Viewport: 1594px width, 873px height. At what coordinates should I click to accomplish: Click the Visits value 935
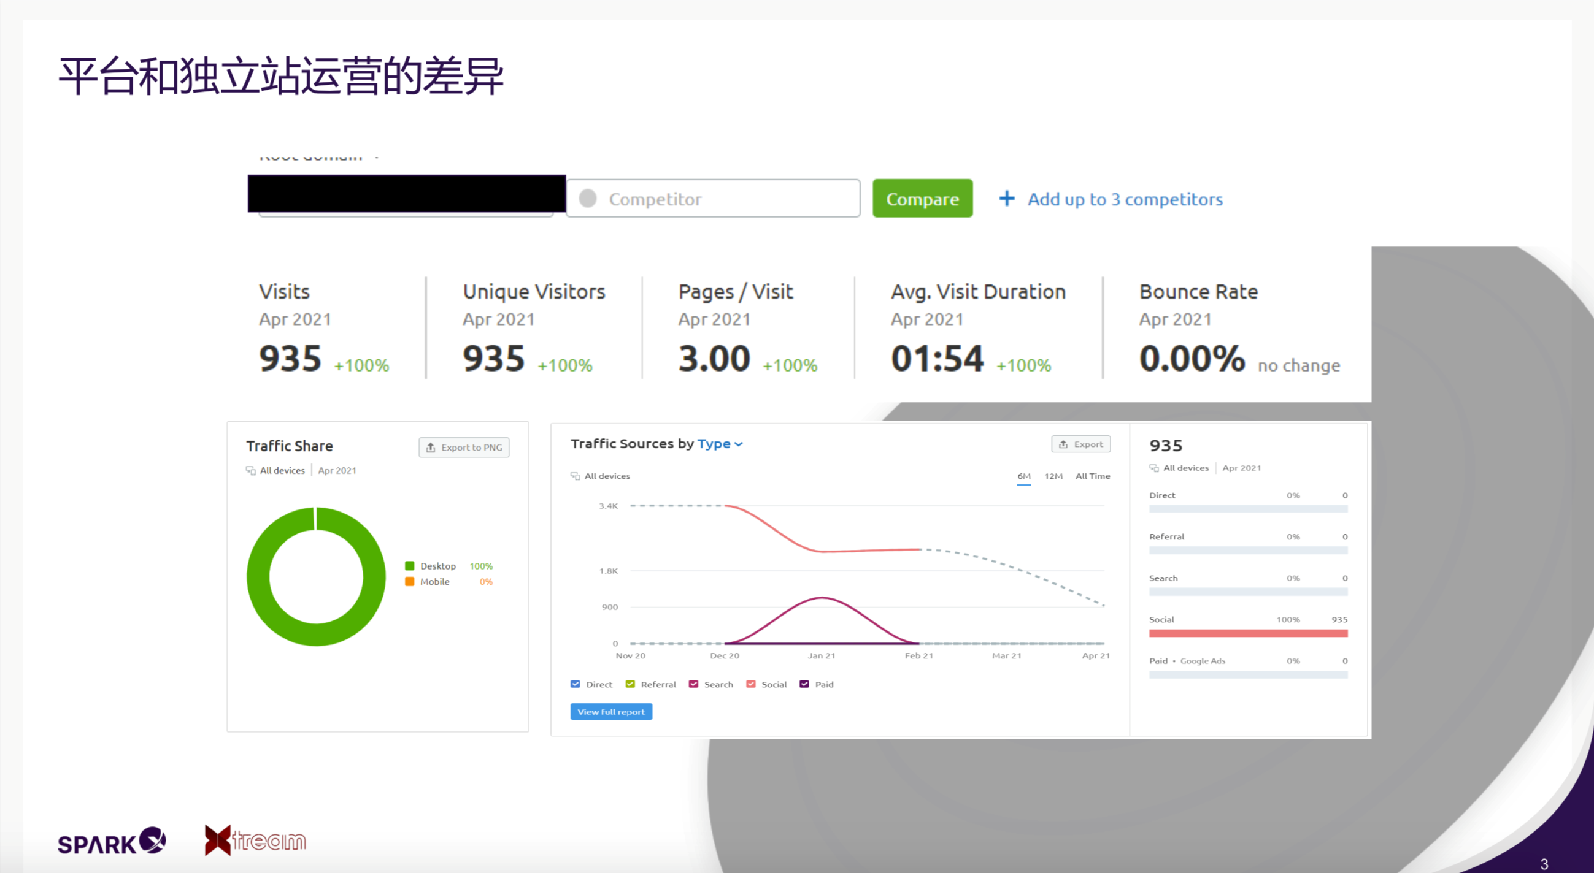coord(290,359)
